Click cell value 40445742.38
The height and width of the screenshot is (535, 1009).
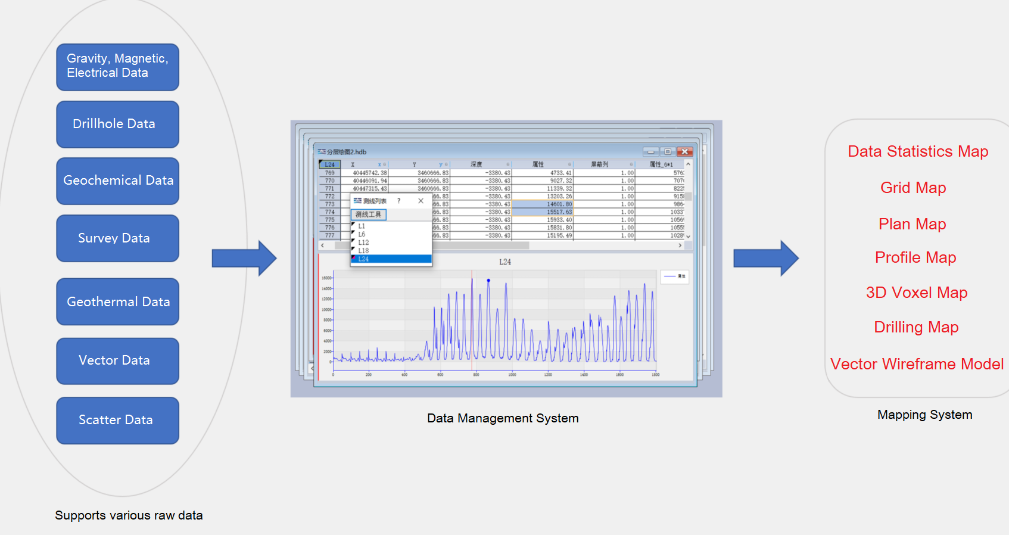[365, 173]
